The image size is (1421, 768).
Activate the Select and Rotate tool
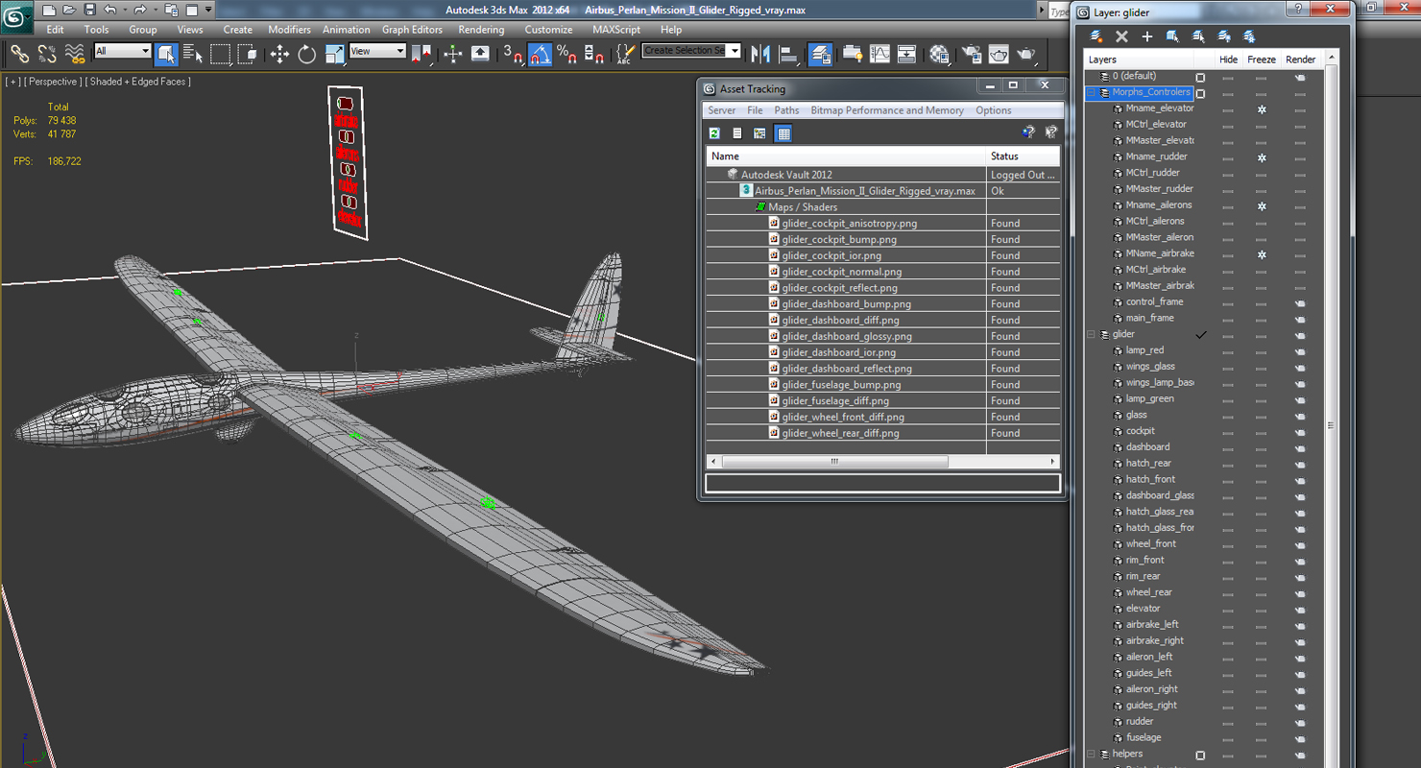tap(307, 54)
